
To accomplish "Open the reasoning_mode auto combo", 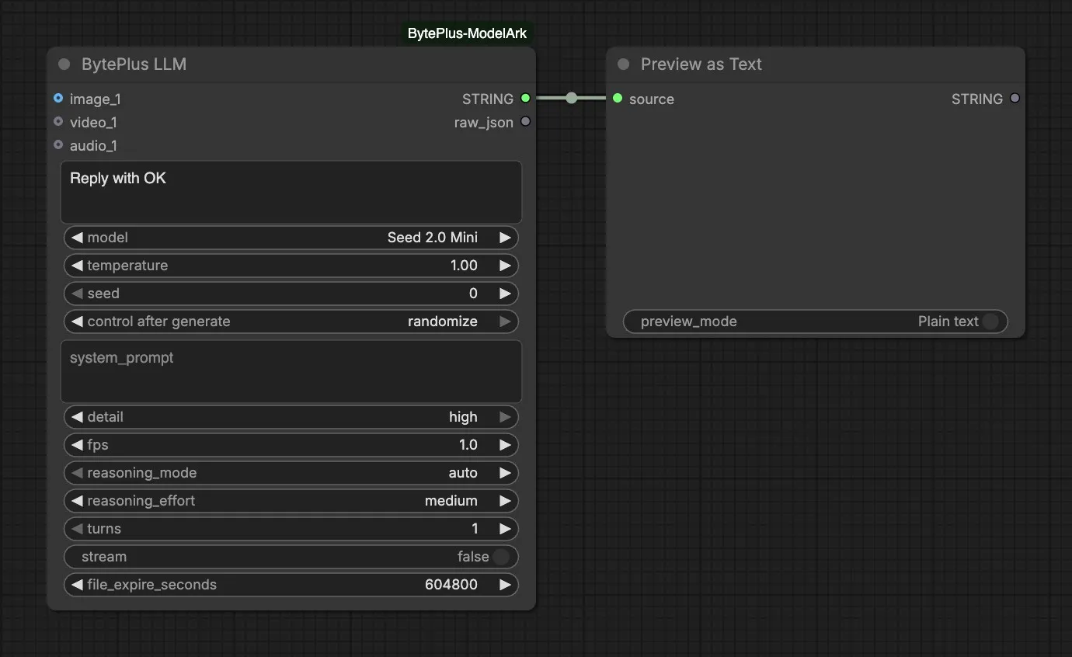I will tap(291, 473).
